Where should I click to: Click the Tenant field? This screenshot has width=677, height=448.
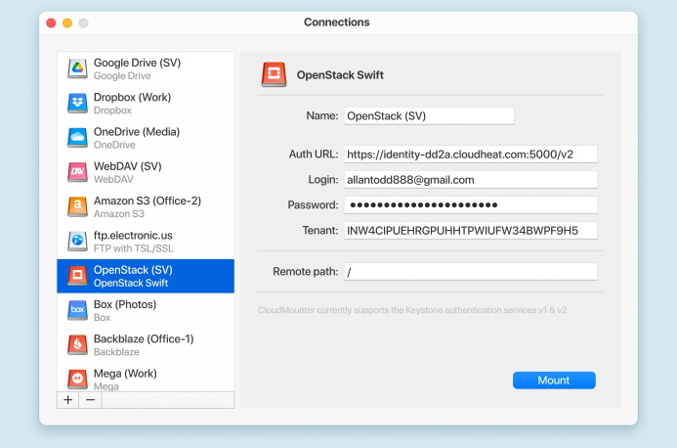coord(471,231)
